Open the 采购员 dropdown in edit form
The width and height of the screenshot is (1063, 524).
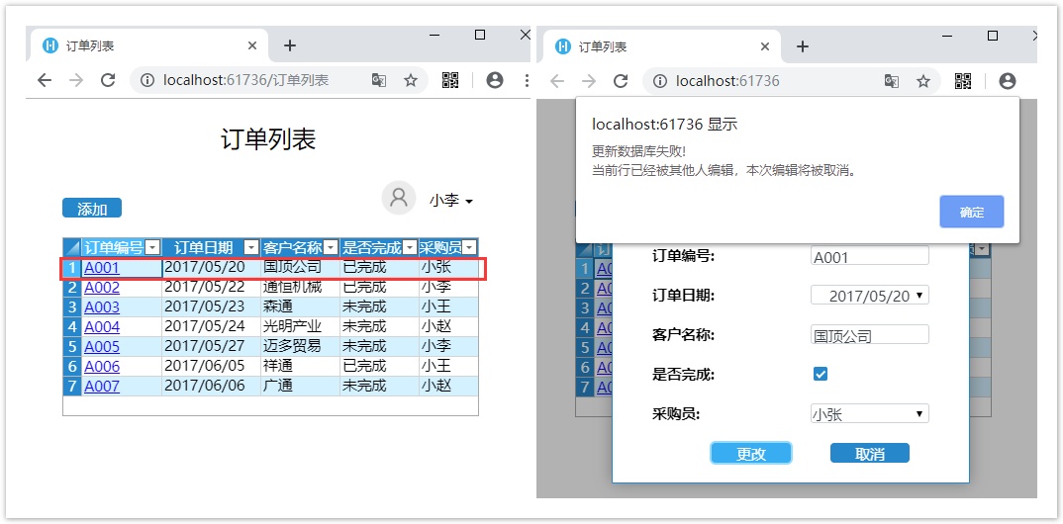tap(869, 414)
